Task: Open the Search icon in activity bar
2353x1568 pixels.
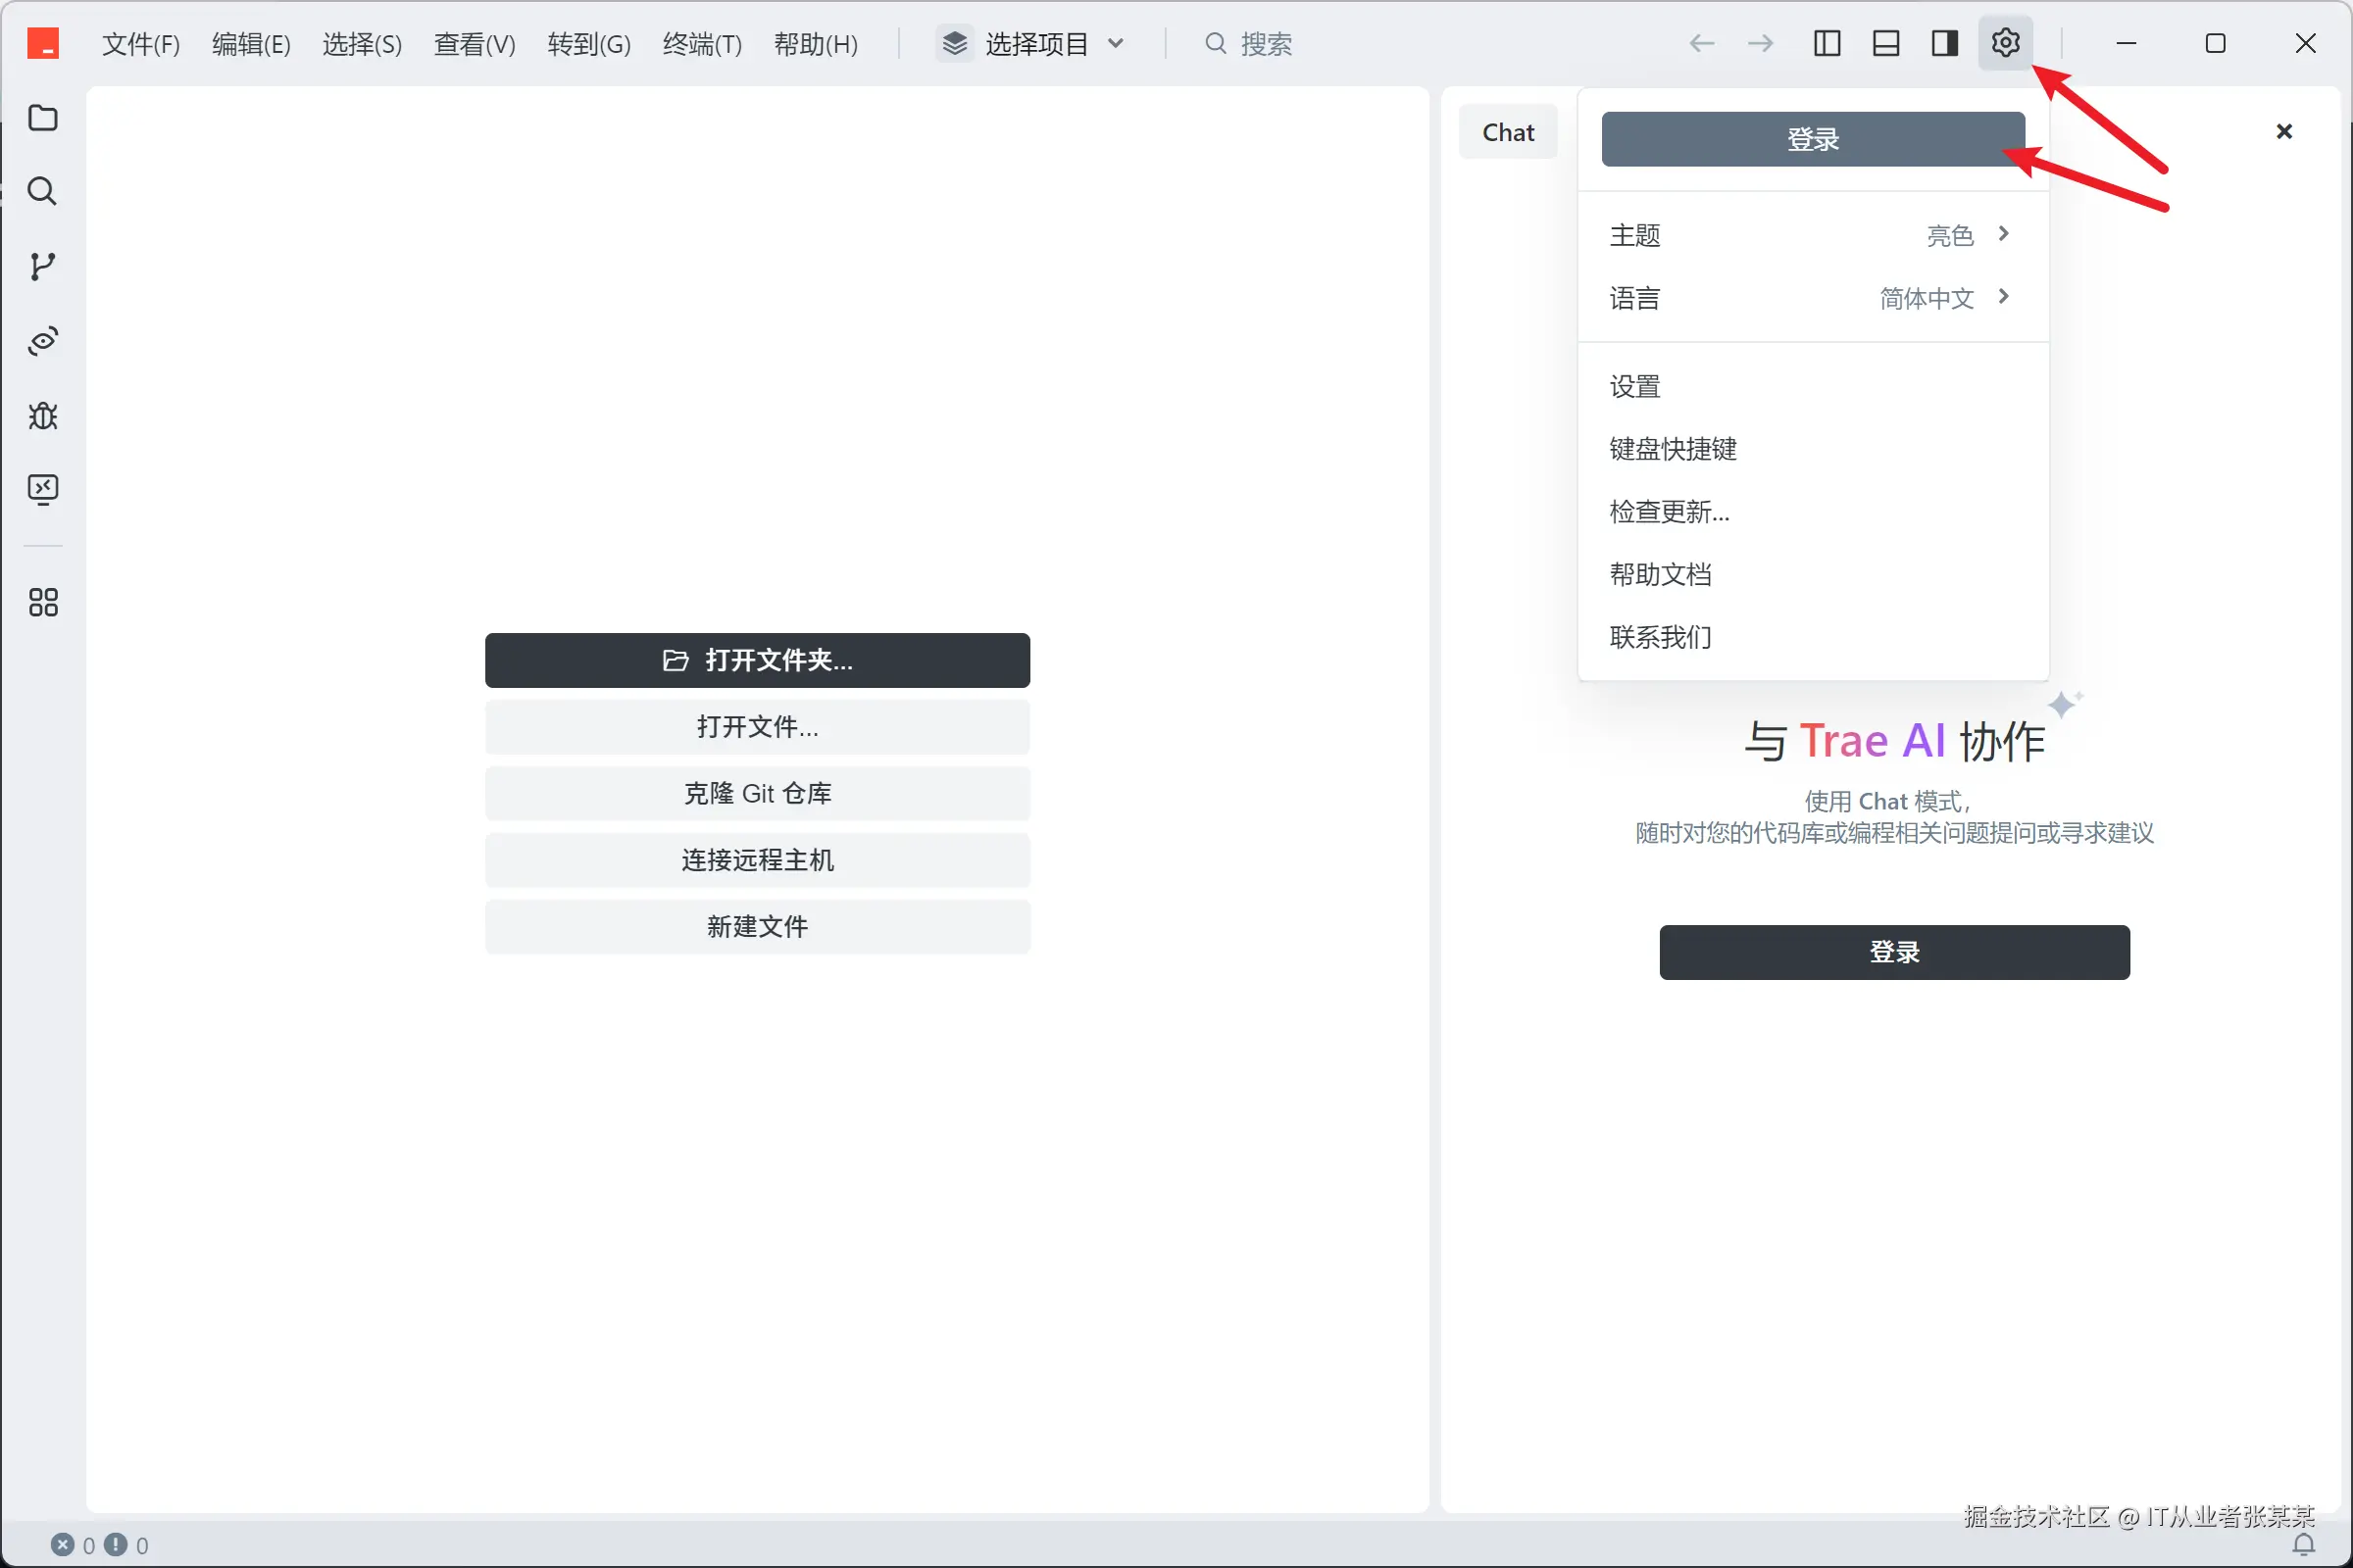Action: 42,191
